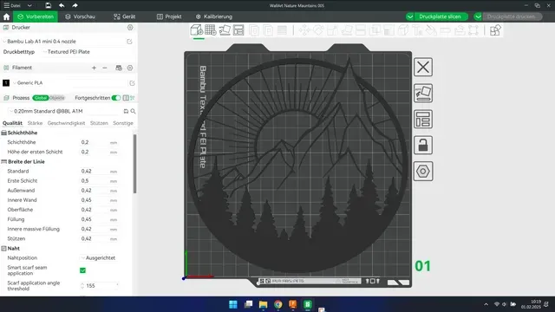The image size is (555, 312).
Task: Click the Auto orient icon in top toolbar
Action: tap(225, 30)
